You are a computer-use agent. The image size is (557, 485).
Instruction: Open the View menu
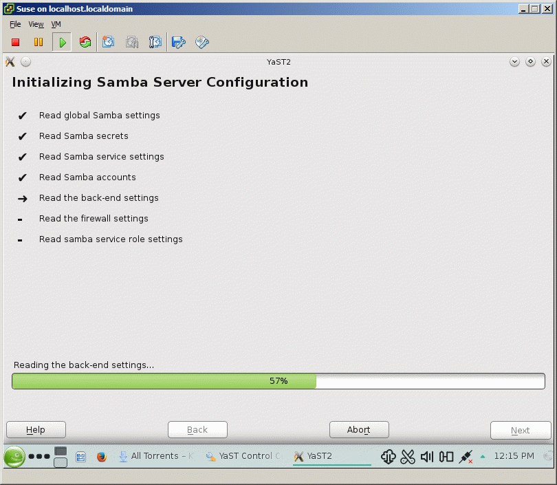[x=36, y=24]
